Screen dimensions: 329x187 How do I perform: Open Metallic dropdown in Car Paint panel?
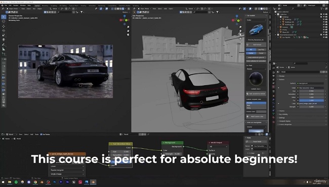point(256,69)
